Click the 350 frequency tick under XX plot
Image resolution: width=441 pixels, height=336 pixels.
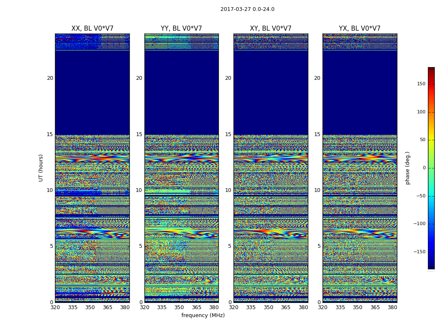coord(90,307)
